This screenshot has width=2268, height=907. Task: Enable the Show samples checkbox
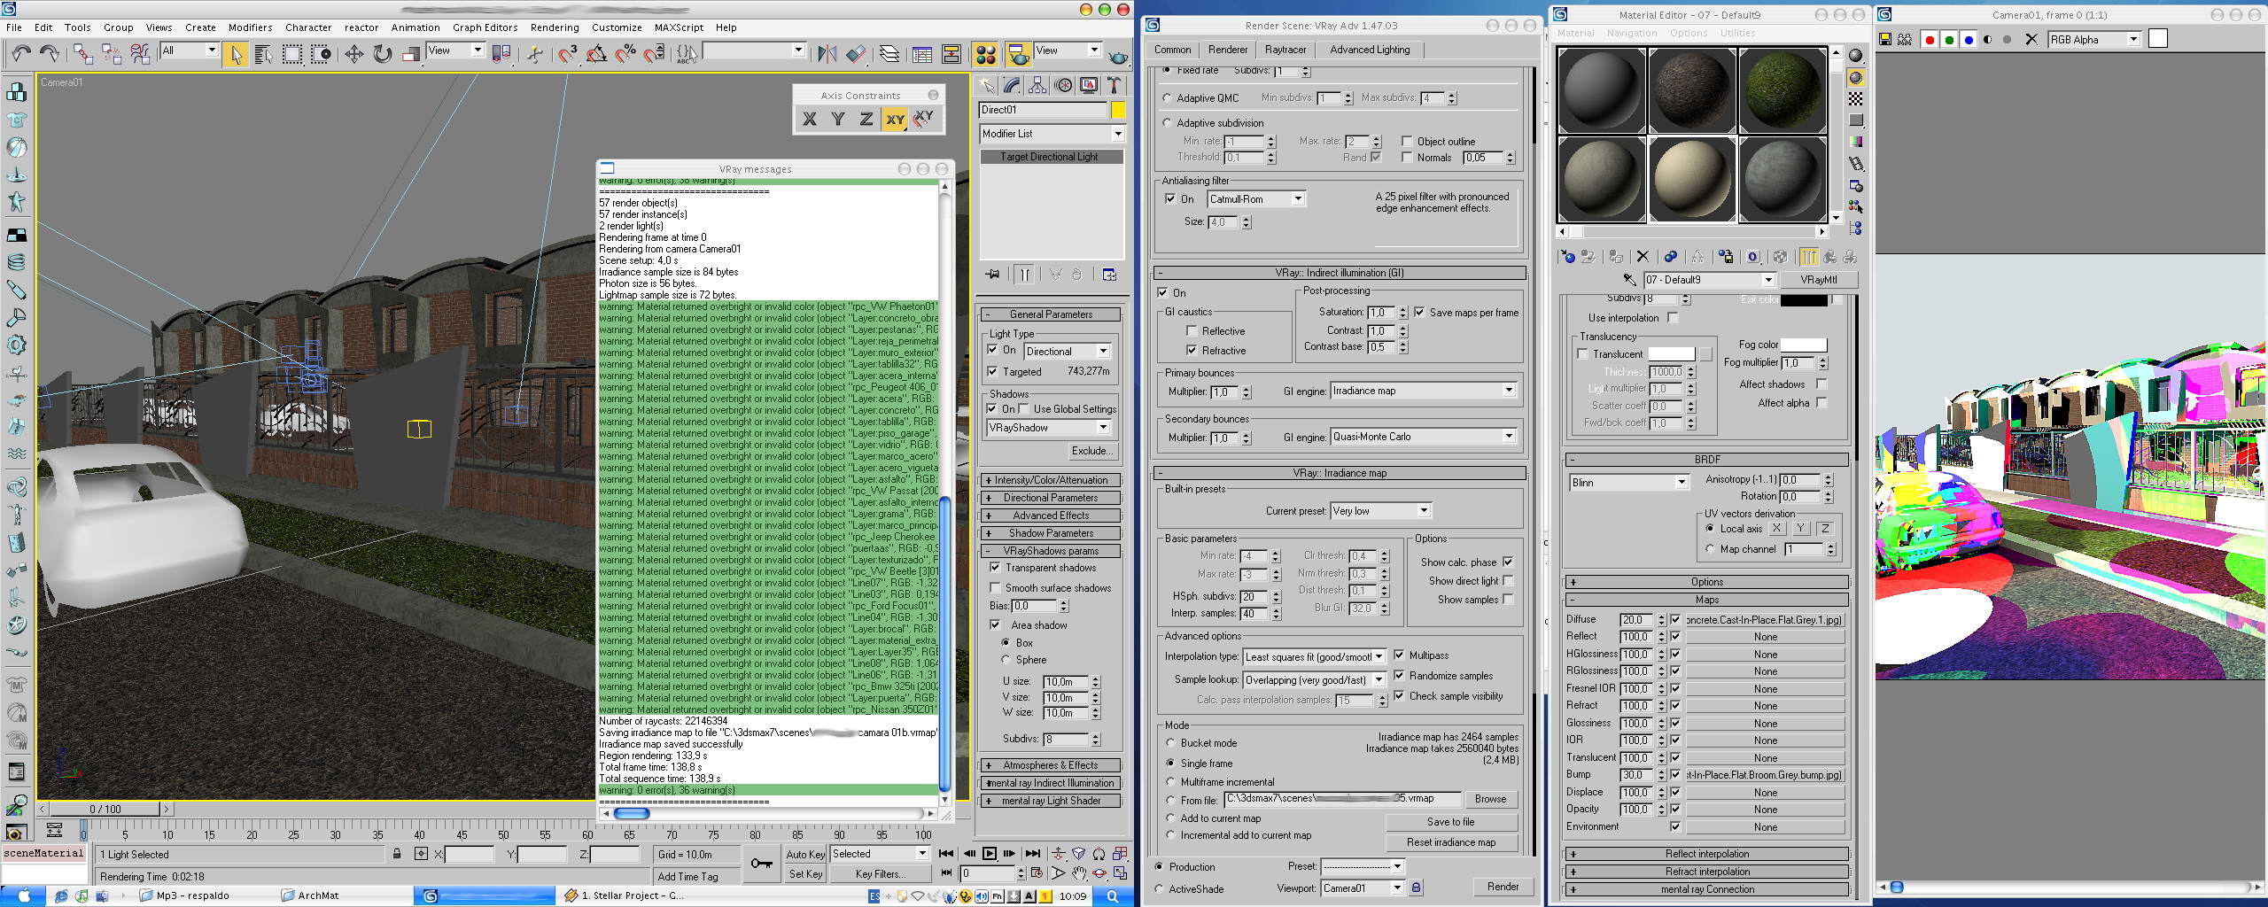pyautogui.click(x=1508, y=600)
